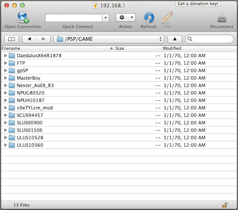238x210 pixels.
Task: Select the 'NPUG80320' filename text
Action: (x=31, y=93)
